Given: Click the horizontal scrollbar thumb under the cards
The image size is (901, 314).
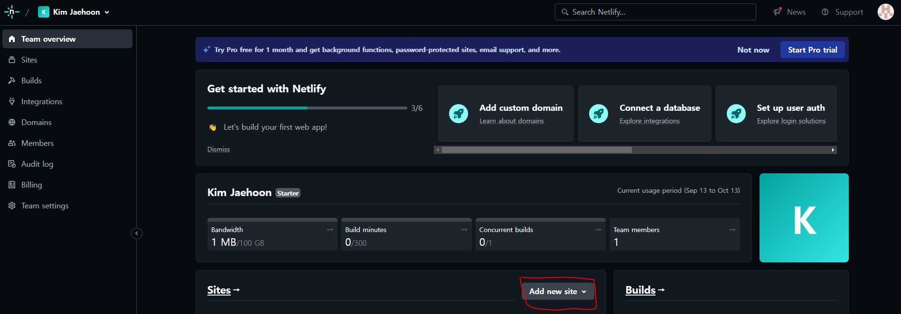Looking at the screenshot, I should tap(537, 150).
